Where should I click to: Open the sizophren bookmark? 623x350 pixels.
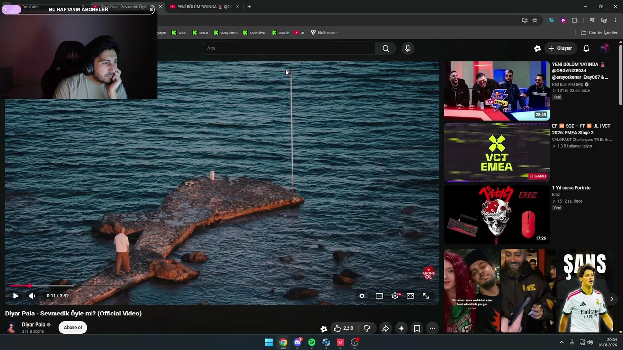point(225,33)
